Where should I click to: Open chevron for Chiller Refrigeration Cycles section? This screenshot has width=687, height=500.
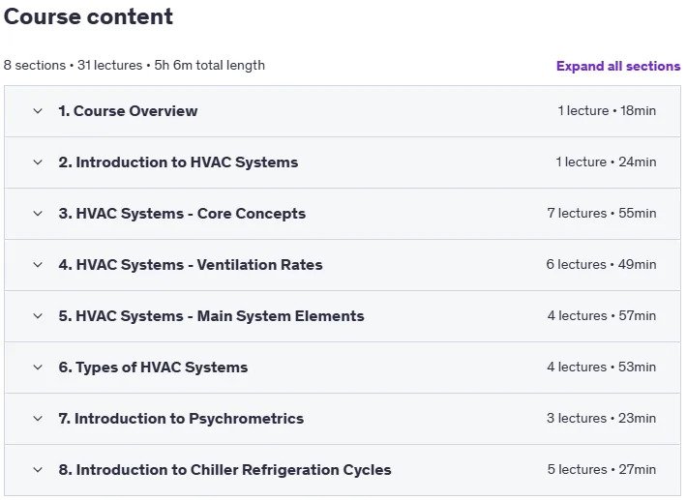coord(38,470)
